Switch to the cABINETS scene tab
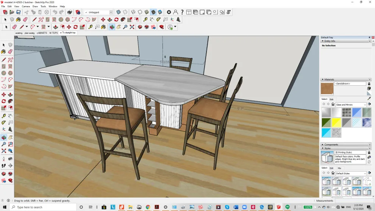375x211 pixels. pos(42,33)
